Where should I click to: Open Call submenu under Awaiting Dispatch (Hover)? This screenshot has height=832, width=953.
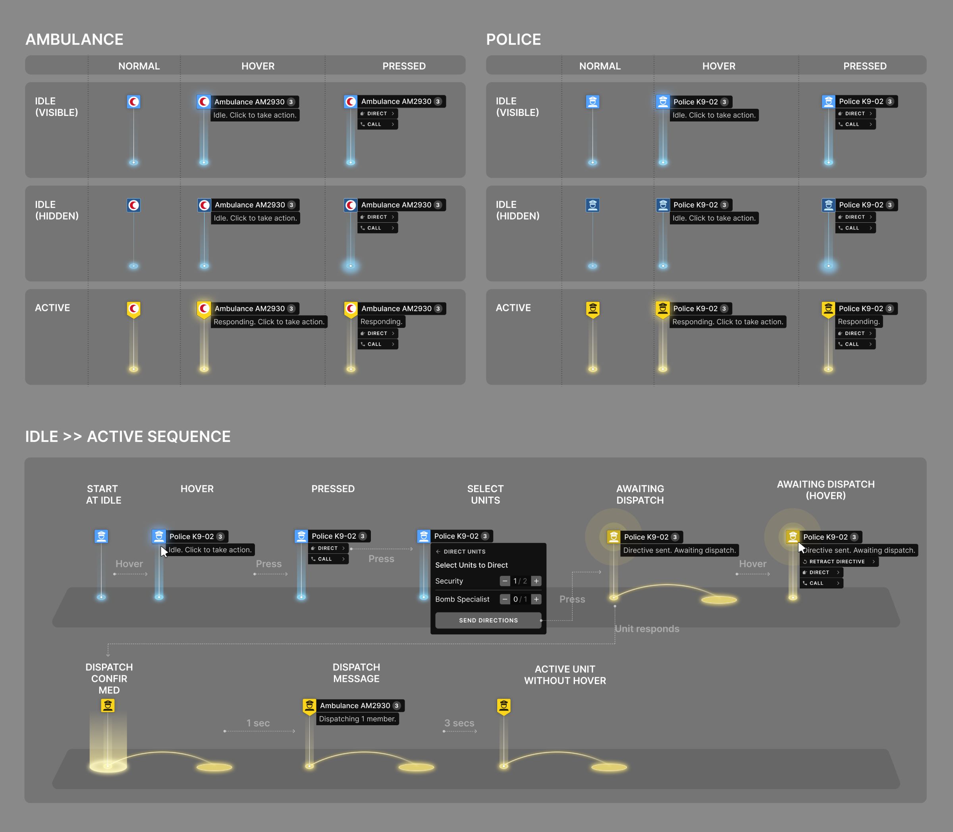[x=821, y=583]
